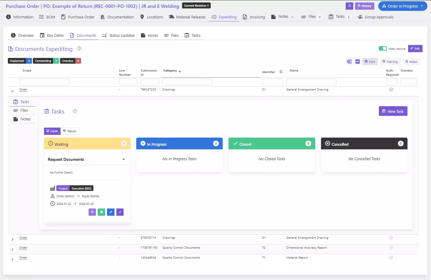Click the Auth. Required X icon for Dimensional Accuracy Report
This screenshot has height=280, width=431.
(x=391, y=248)
